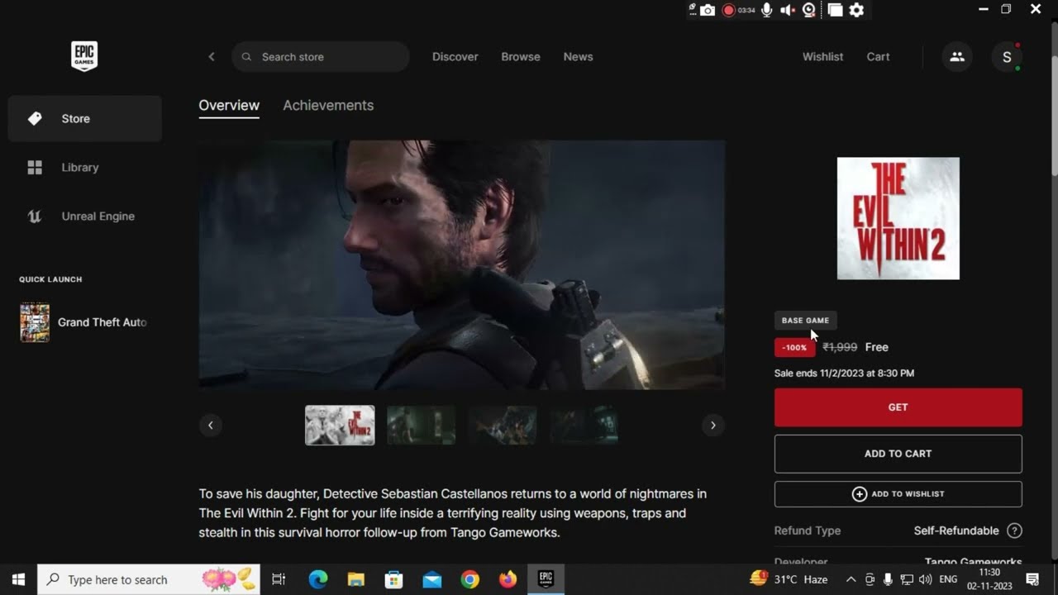Screen dimensions: 1058x595
Task: Open the taskbar clock and date
Action: click(989, 579)
